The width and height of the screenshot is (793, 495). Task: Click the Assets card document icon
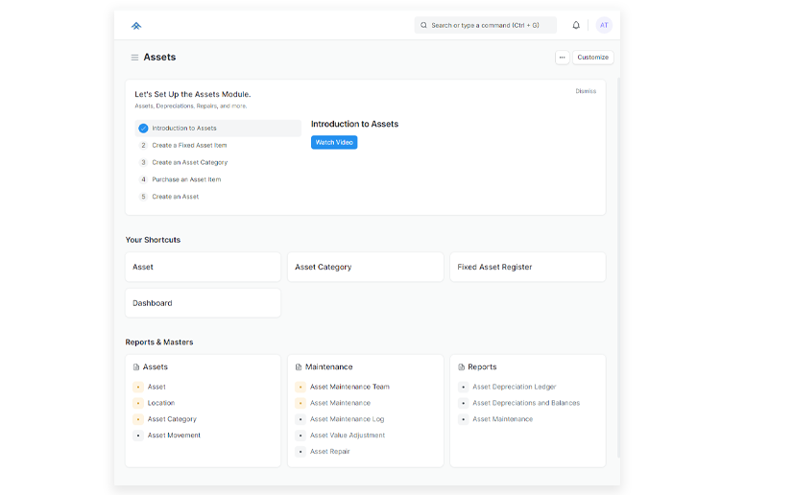coord(136,367)
